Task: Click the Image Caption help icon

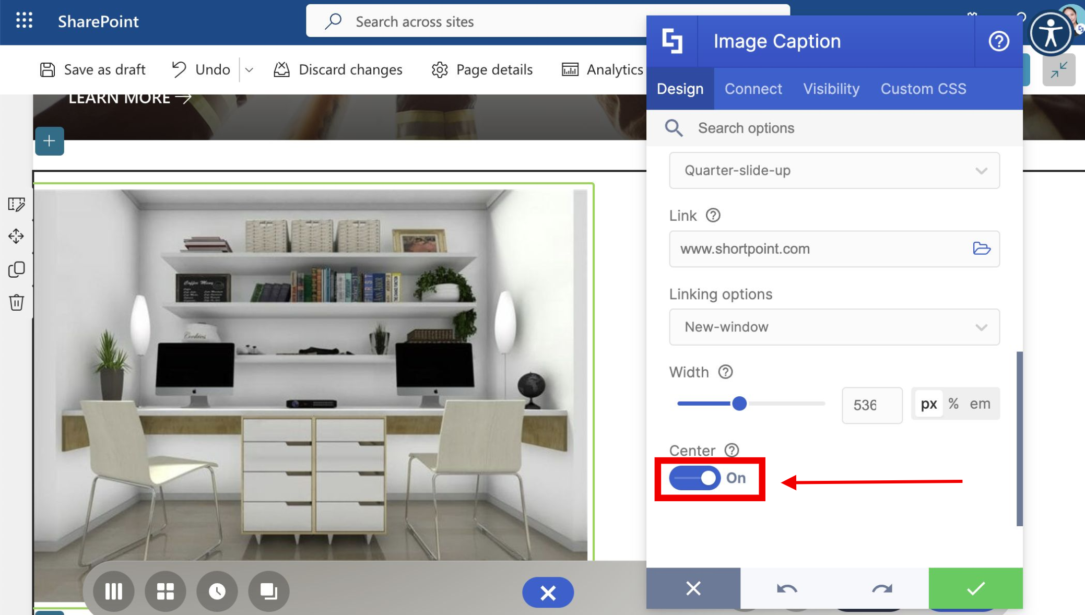Action: [998, 41]
